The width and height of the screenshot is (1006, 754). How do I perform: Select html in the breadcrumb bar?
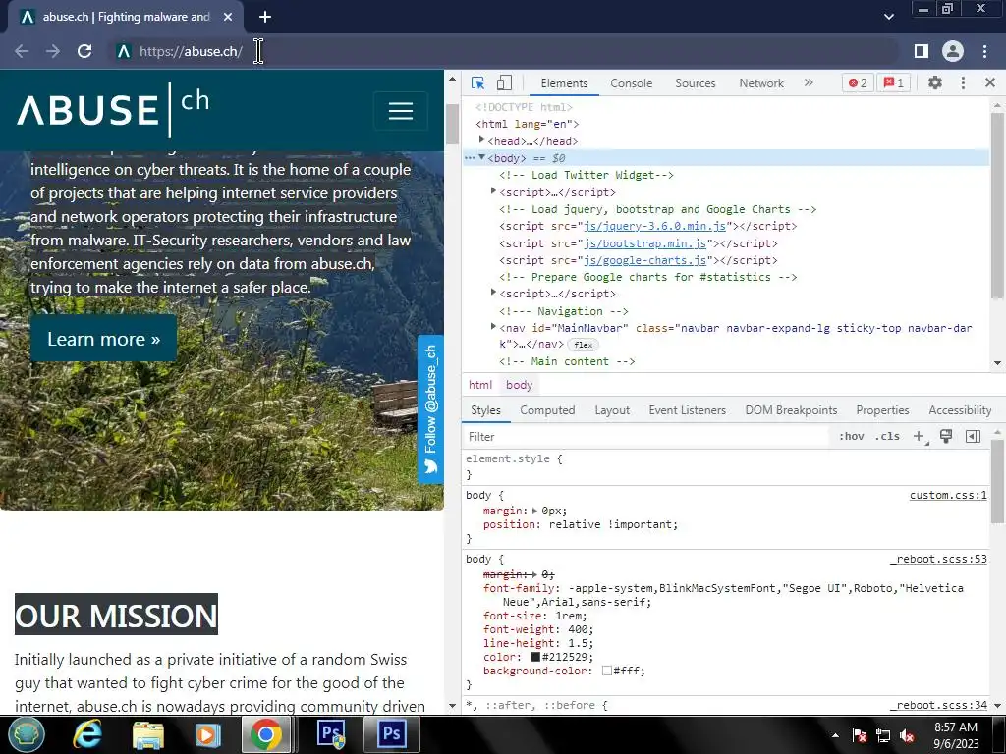[x=479, y=385]
